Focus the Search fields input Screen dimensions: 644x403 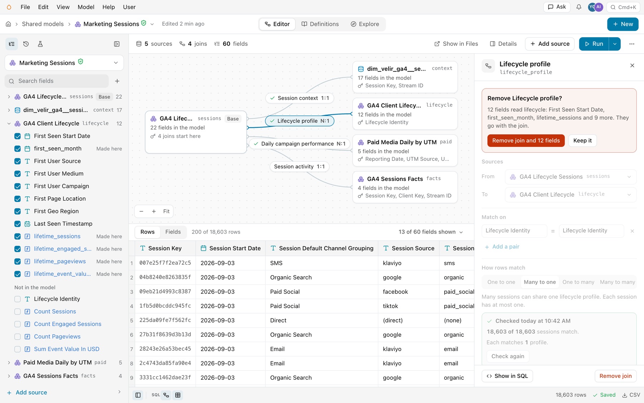point(57,81)
